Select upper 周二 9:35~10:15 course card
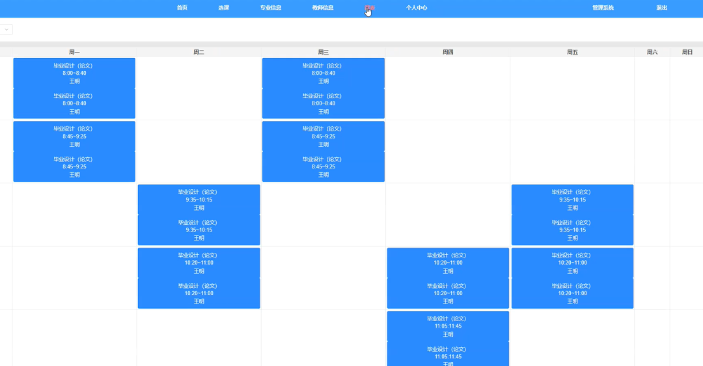This screenshot has width=703, height=366. pos(199,200)
